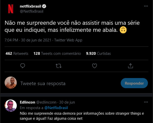Retweet the Netflix Brasil tweet
Screen dimensions: 153x123
[x=58, y=66]
